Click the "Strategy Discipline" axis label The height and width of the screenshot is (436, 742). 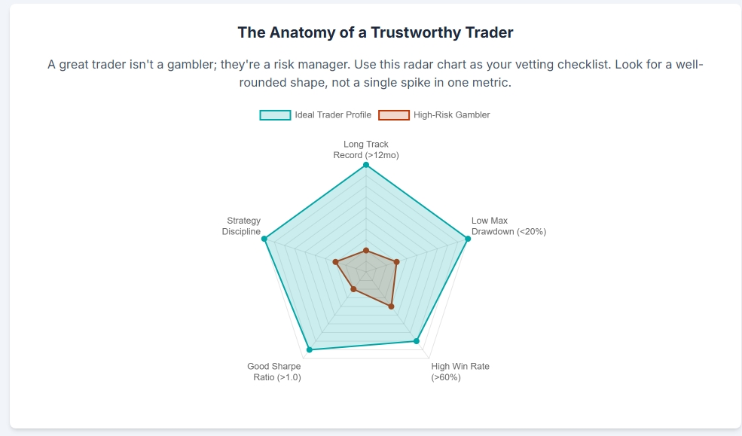242,226
